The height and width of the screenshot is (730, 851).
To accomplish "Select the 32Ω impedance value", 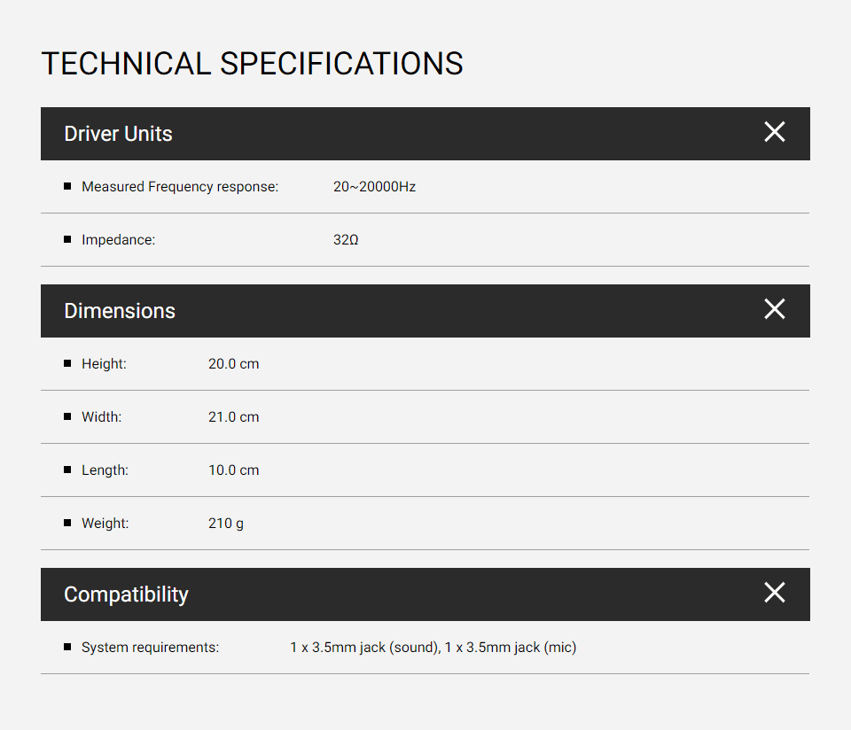I will pos(346,240).
